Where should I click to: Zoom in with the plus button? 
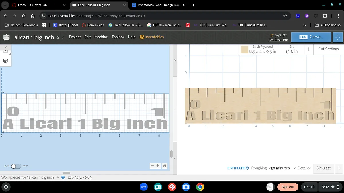[158, 166]
